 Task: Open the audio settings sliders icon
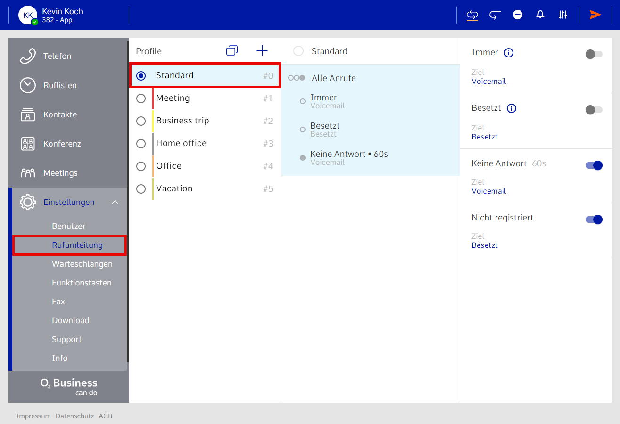(x=563, y=15)
